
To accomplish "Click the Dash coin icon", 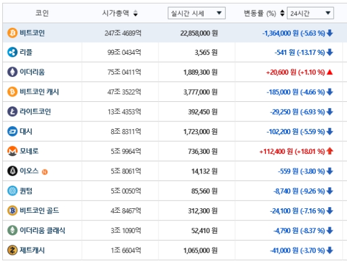I will (12, 131).
